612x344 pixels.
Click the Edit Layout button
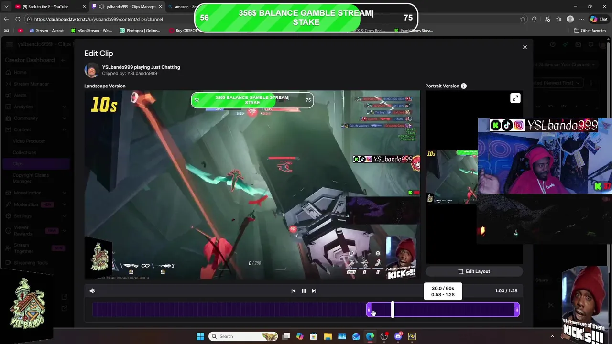[474, 271]
